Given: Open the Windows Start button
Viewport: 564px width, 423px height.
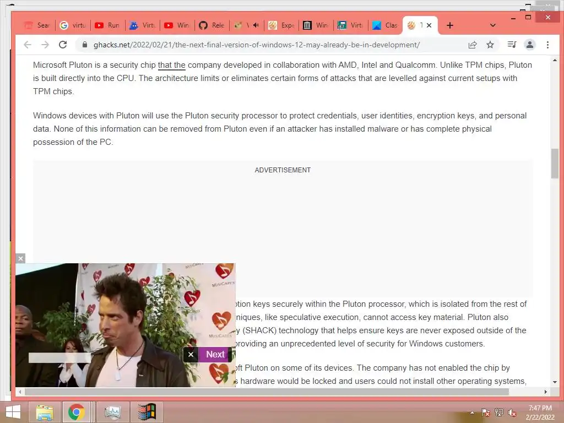Looking at the screenshot, I should point(13,412).
